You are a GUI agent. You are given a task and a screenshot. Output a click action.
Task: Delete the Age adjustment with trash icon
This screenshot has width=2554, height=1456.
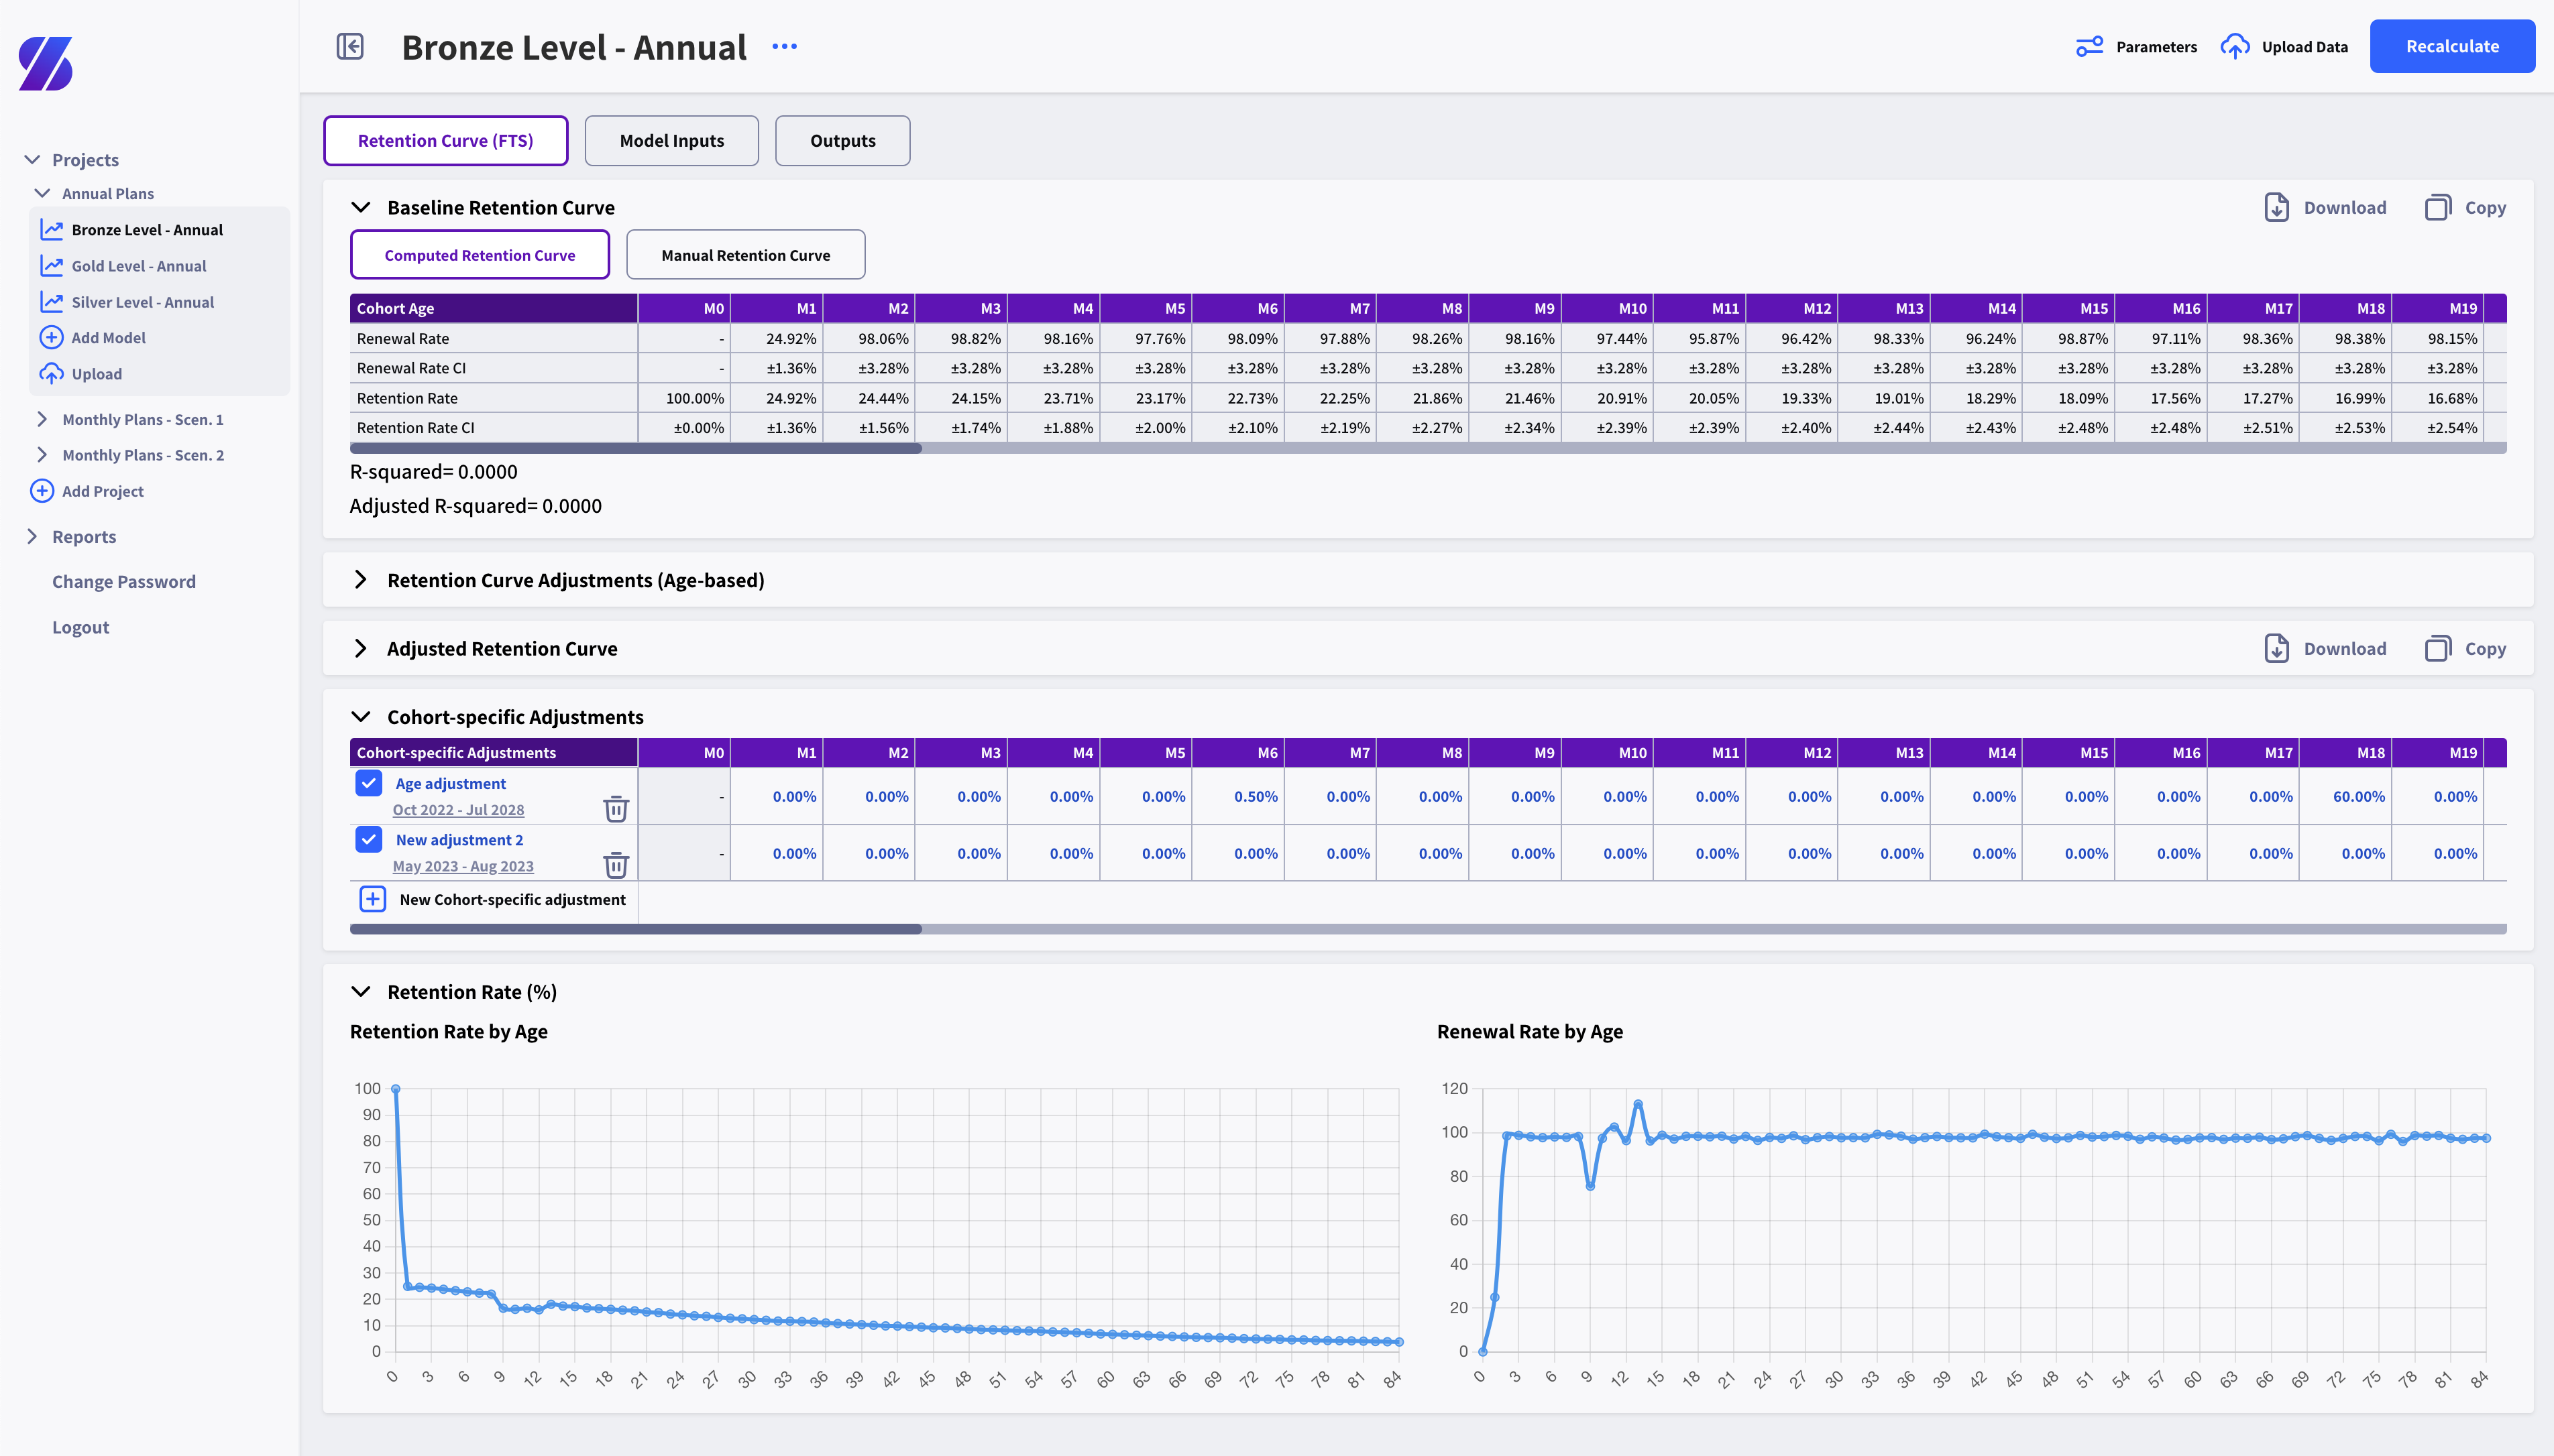pos(616,808)
